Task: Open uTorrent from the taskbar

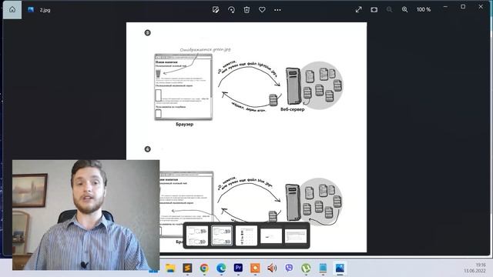Action: coord(306,268)
